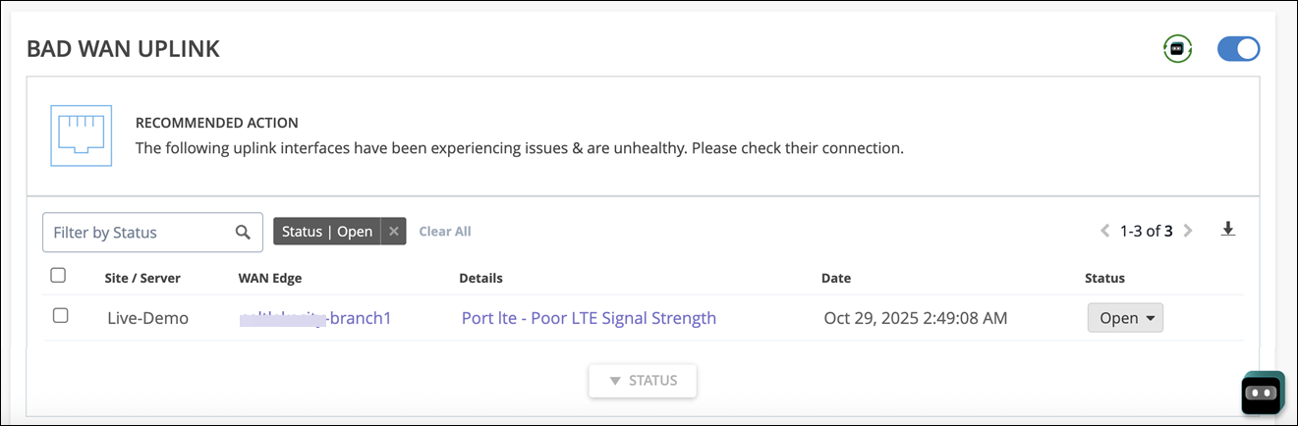The image size is (1298, 426).
Task: Open the branch1 WAN Edge link
Action: coord(314,318)
